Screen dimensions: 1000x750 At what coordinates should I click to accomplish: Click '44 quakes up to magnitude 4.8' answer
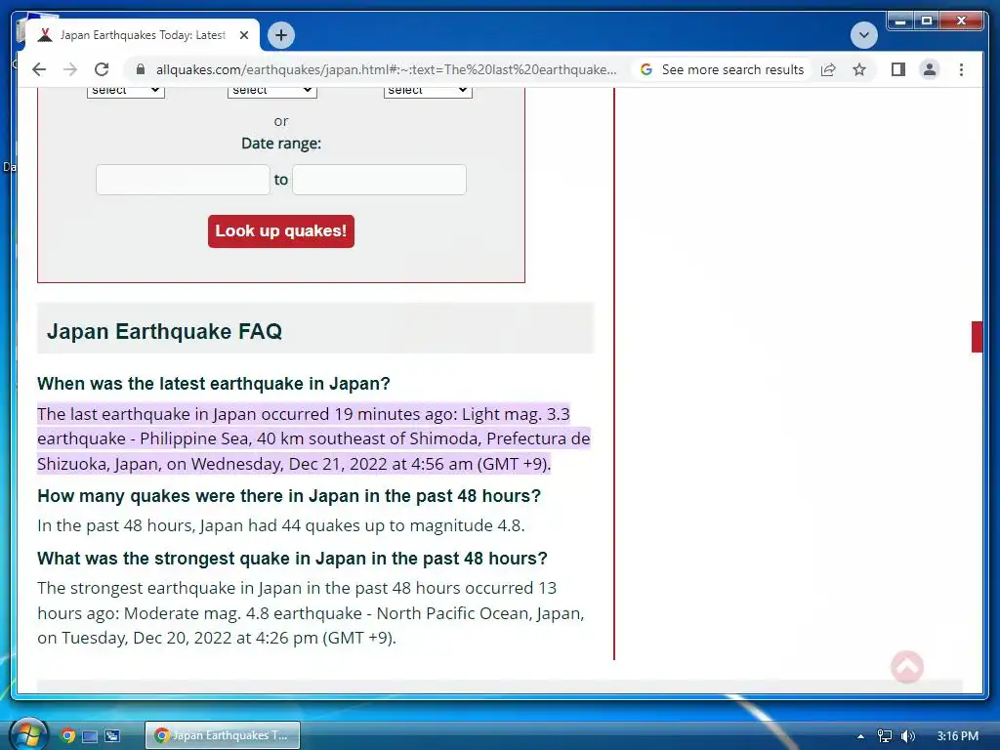281,525
